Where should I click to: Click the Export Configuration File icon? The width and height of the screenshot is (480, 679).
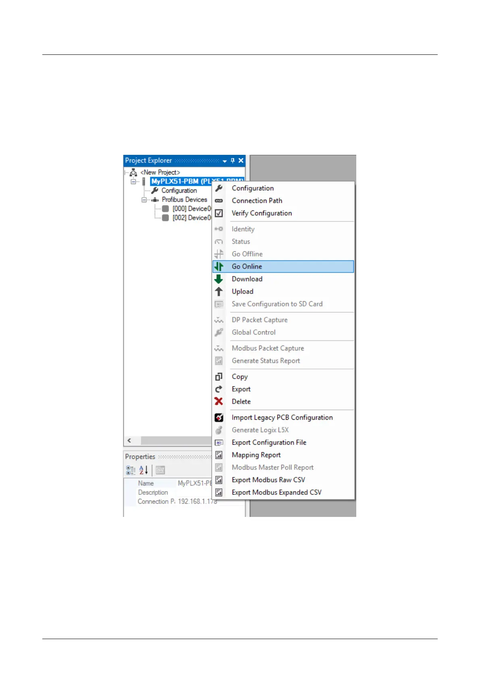(219, 443)
